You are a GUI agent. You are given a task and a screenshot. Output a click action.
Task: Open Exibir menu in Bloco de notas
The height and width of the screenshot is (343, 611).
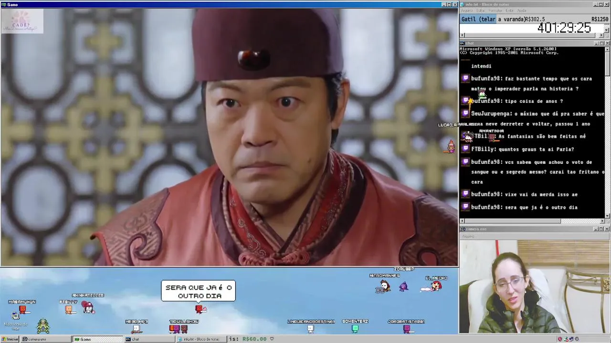509,10
